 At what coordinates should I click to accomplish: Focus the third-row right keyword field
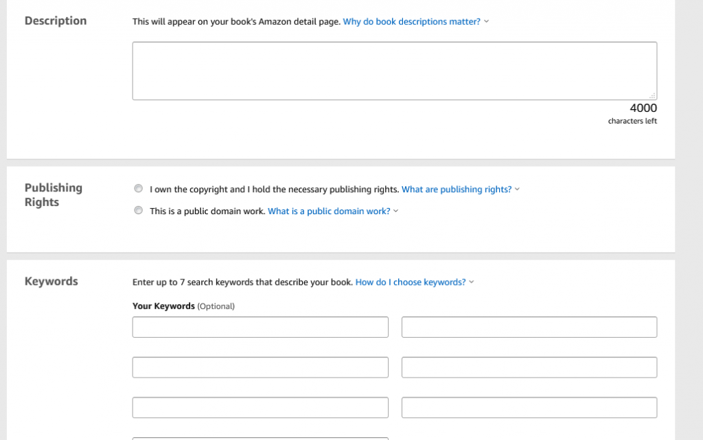529,407
